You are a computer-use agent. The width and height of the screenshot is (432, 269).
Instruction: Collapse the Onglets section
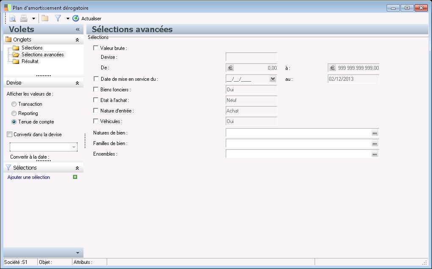click(77, 40)
